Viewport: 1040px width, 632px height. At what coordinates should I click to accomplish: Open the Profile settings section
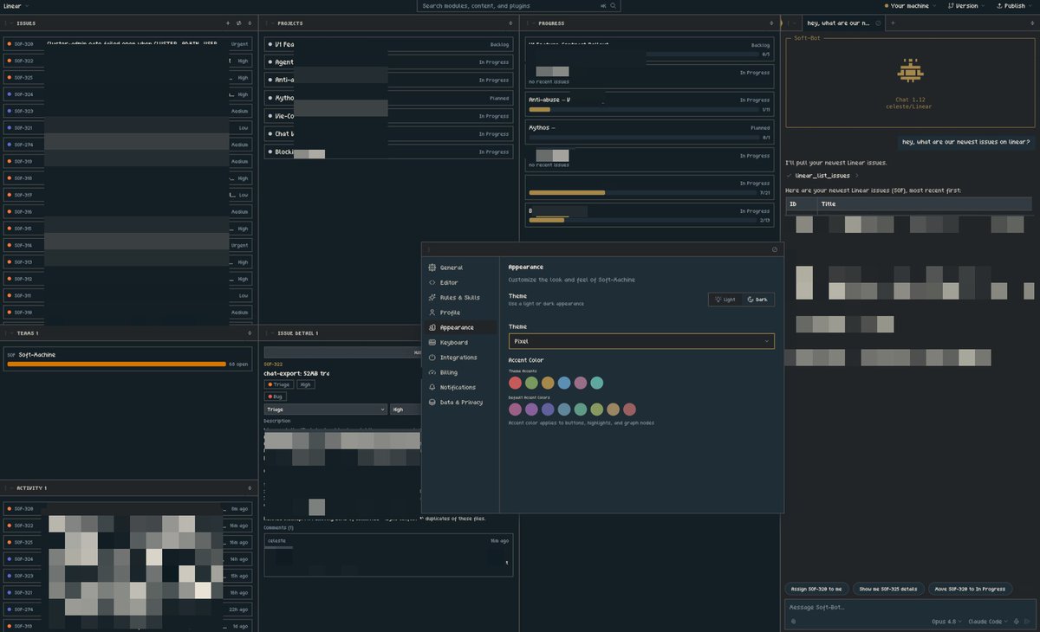460,313
